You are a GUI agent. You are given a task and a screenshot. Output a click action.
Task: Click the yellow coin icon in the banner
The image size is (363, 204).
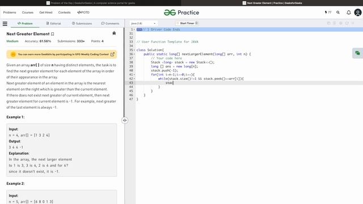pyautogui.click(x=13, y=54)
